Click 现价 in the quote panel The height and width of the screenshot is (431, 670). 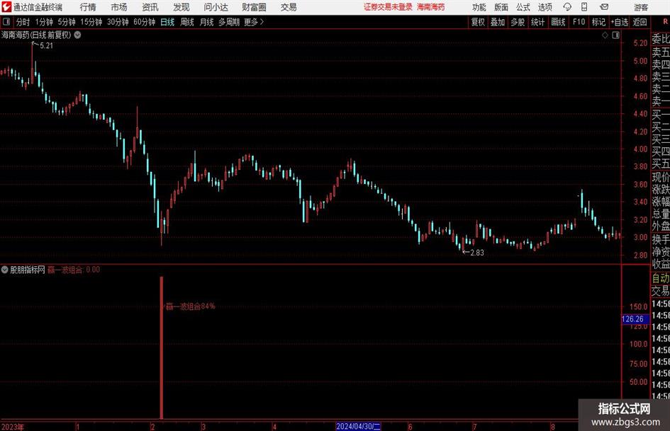[661, 177]
